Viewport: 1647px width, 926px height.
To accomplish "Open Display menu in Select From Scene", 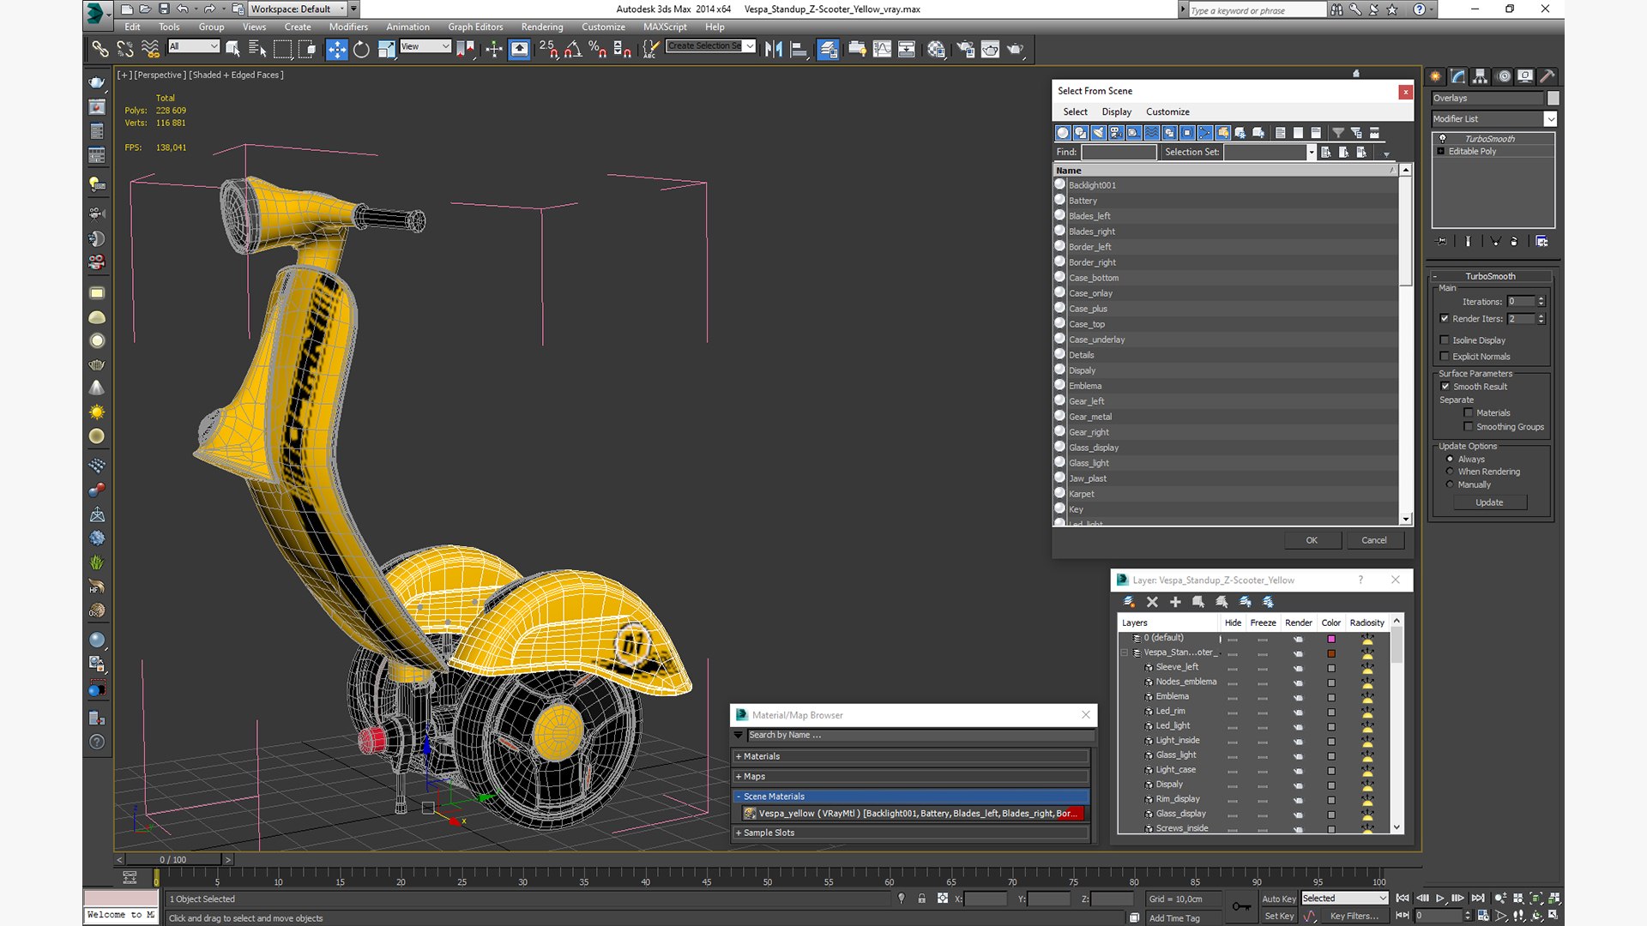I will (x=1116, y=111).
